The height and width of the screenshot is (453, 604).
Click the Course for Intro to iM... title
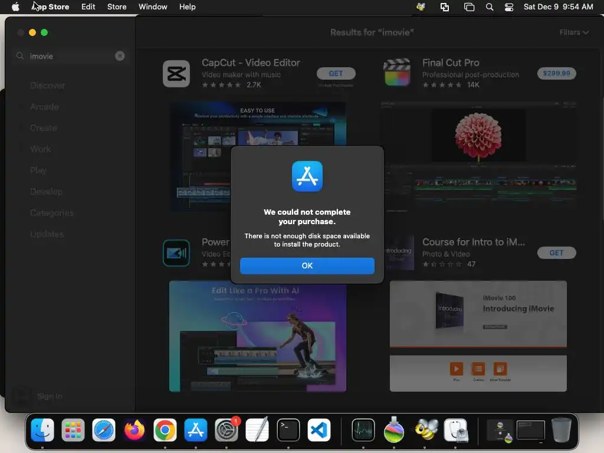[474, 242]
